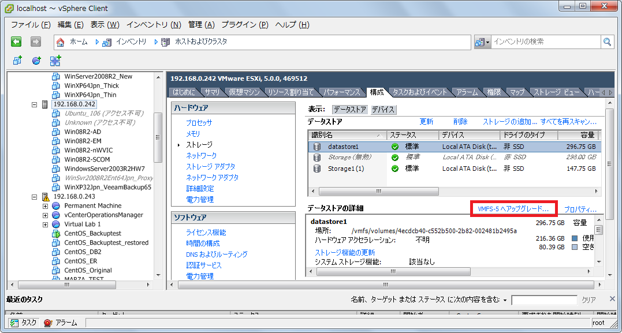The height and width of the screenshot is (333, 622).
Task: Click VMFS-5 へアップグレード link
Action: [513, 208]
